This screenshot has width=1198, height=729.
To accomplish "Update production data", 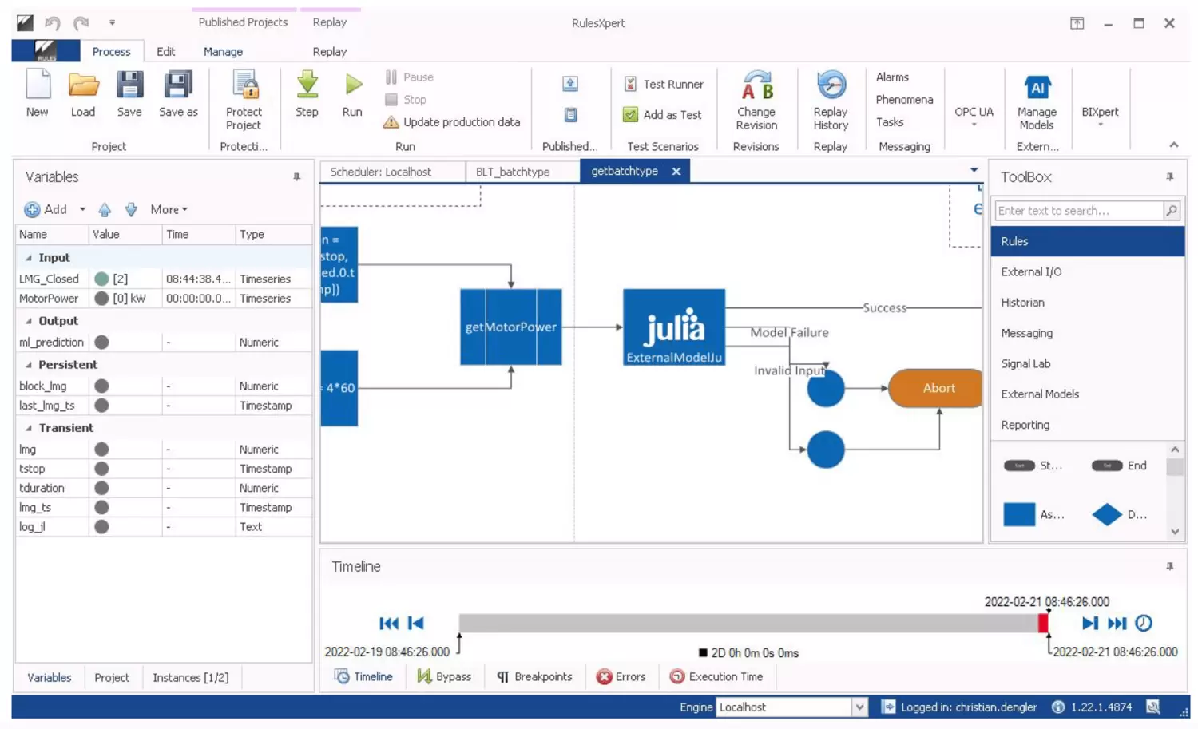I will (452, 122).
